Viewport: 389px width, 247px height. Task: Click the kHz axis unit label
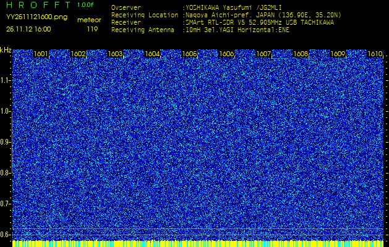(6, 50)
